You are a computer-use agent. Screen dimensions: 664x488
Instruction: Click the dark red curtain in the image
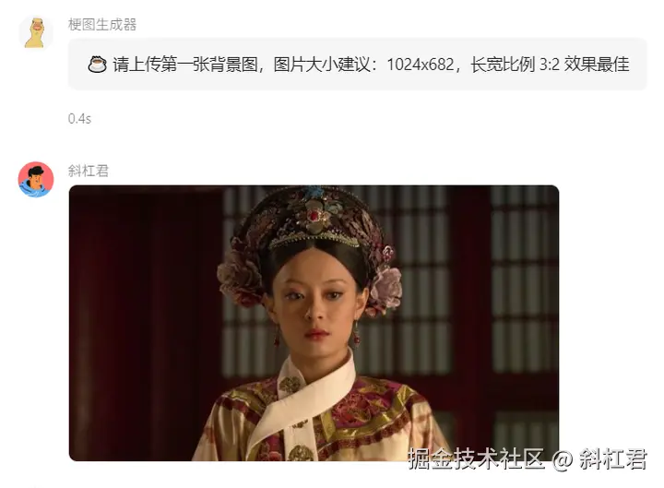(x=144, y=322)
